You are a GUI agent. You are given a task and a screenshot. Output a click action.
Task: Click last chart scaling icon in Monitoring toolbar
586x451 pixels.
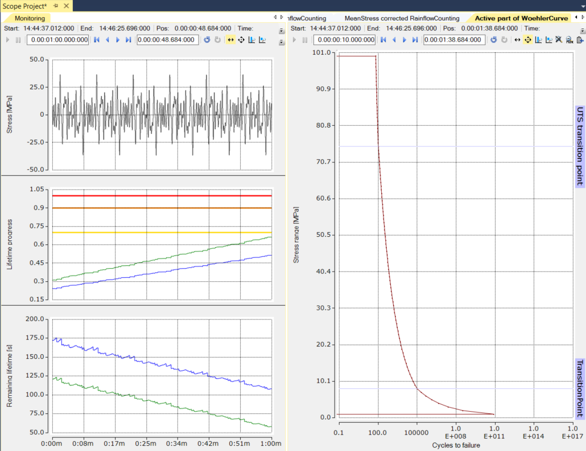tap(262, 40)
